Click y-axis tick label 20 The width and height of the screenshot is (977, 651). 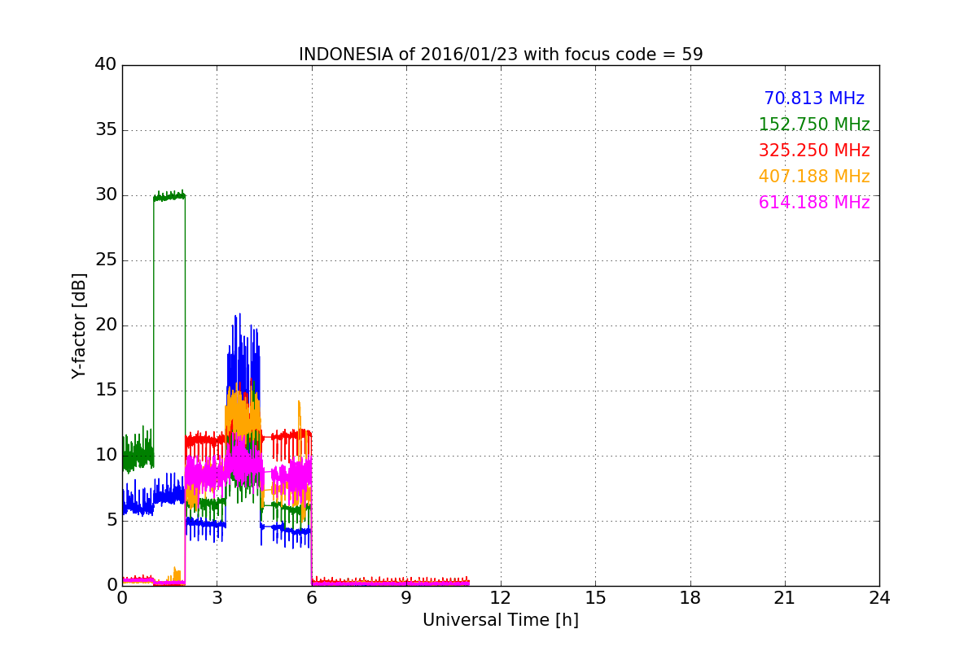[x=106, y=325]
